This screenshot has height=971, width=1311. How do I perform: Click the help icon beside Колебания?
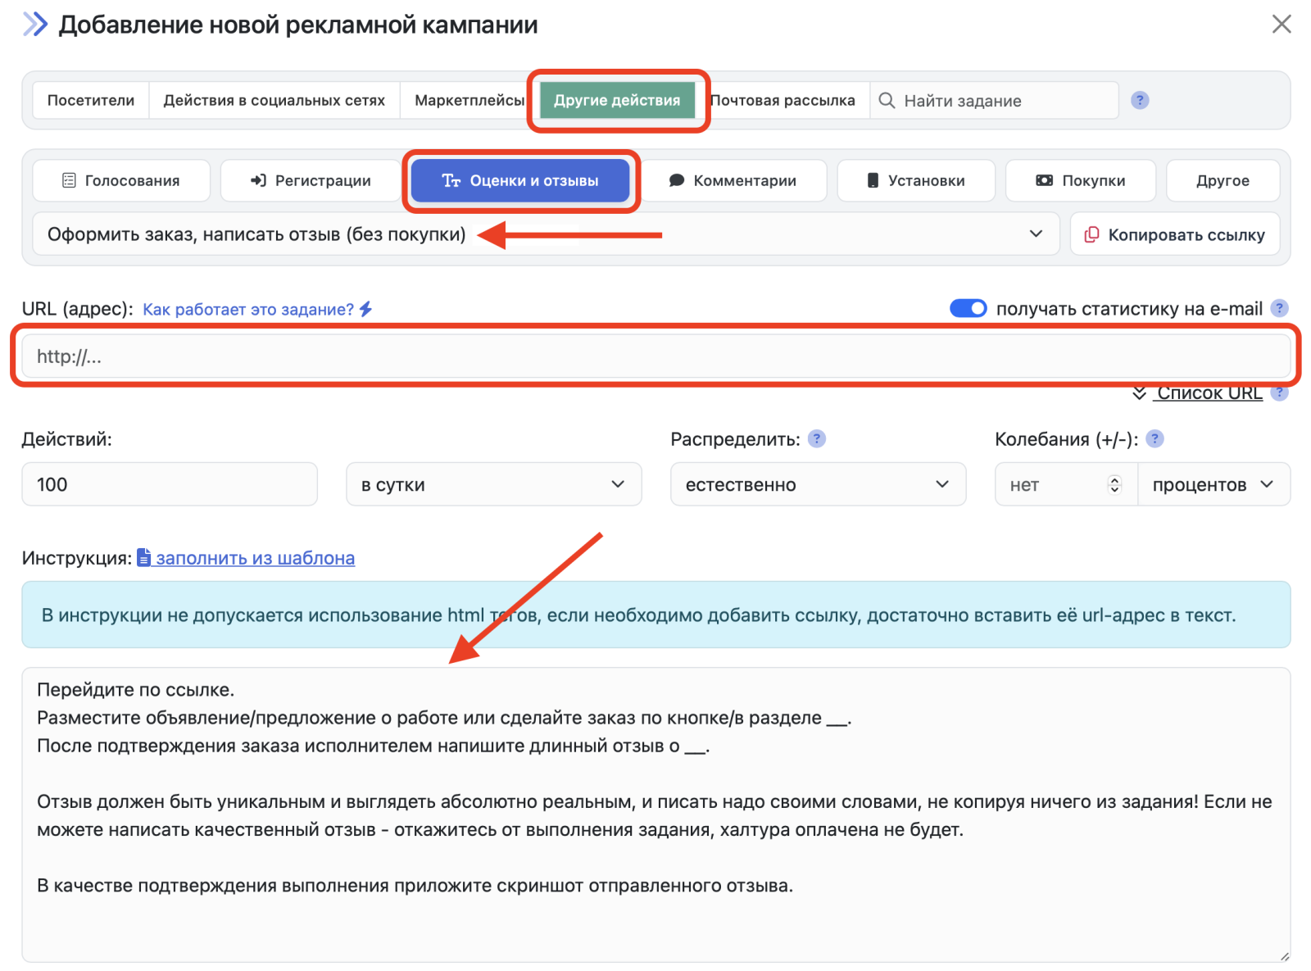click(1154, 439)
